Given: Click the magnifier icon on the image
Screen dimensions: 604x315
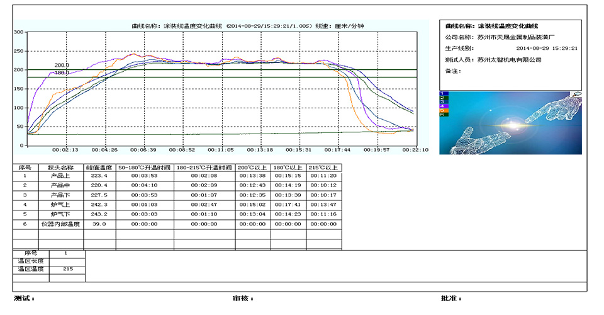Looking at the screenshot, I should 578,94.
